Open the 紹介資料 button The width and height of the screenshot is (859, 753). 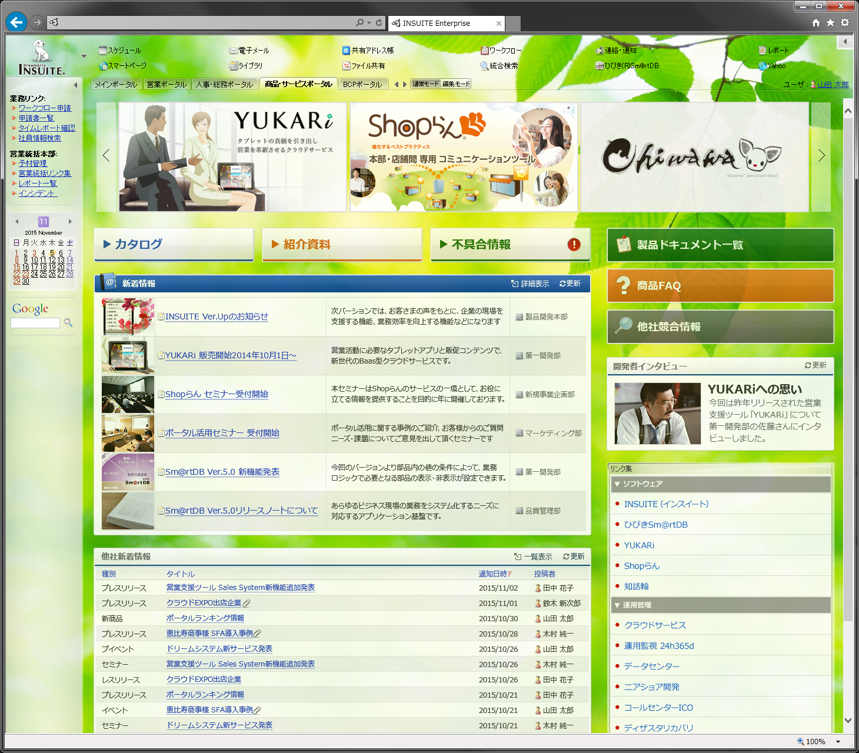tap(342, 245)
